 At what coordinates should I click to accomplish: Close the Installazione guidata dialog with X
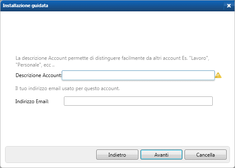[x=229, y=6]
